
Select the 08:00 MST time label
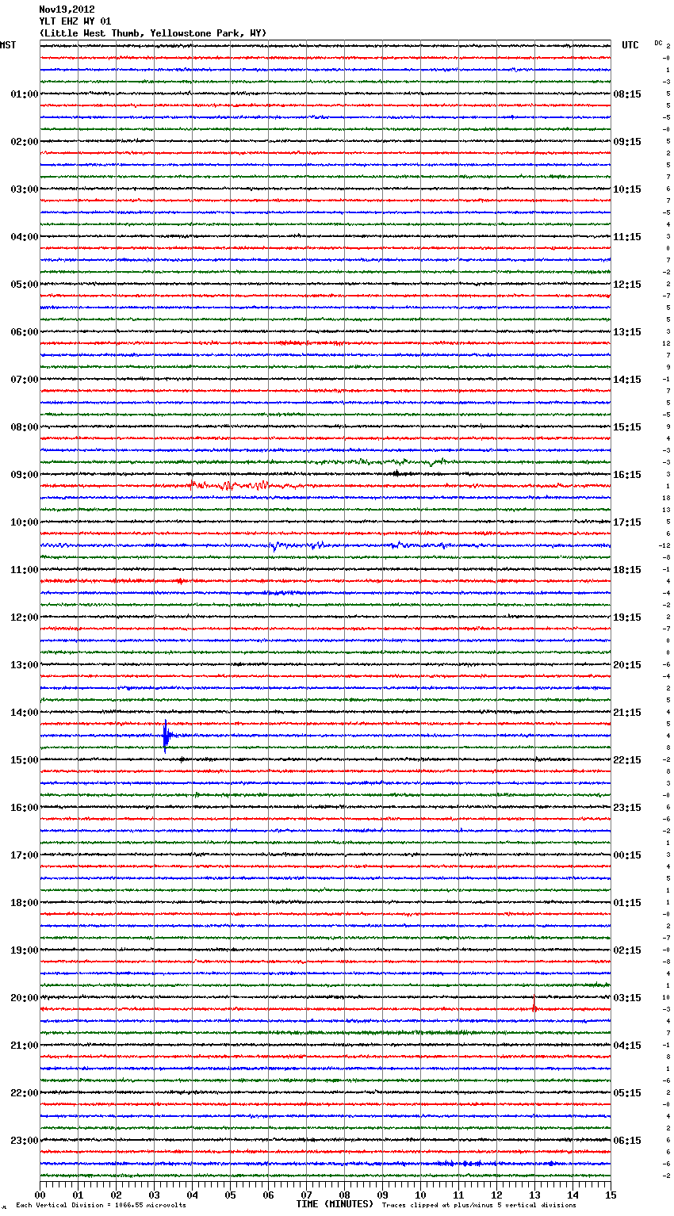[x=25, y=427]
